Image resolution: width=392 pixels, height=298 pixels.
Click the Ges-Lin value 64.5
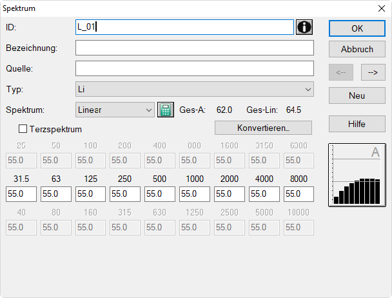(x=293, y=110)
